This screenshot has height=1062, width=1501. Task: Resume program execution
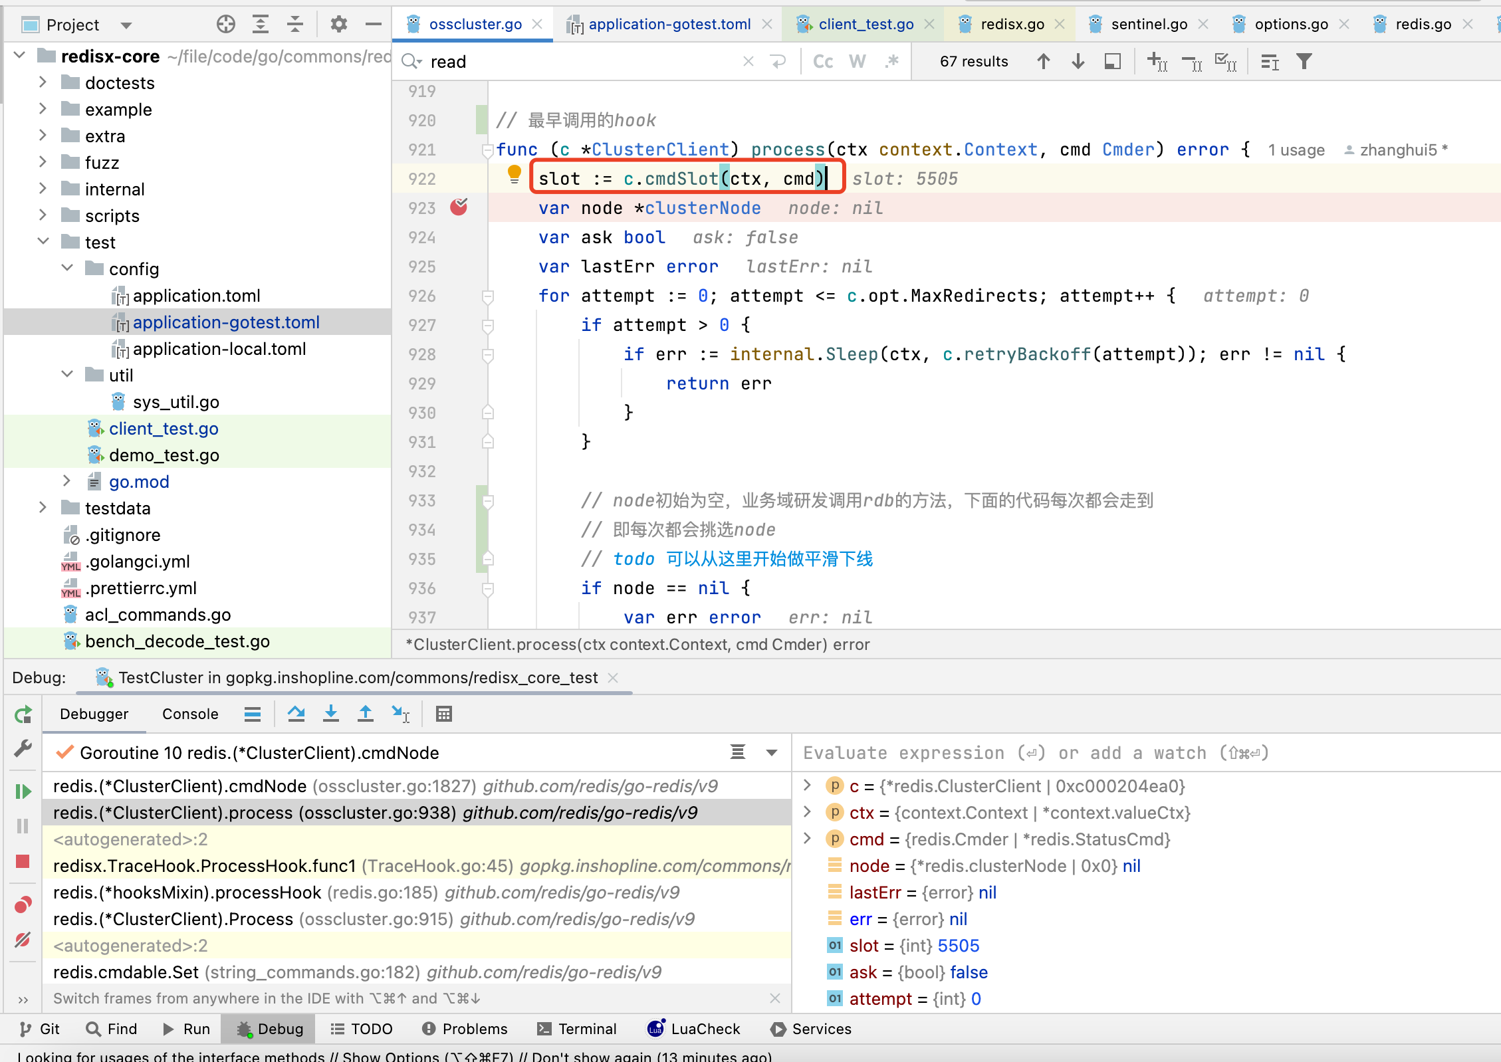(x=23, y=791)
